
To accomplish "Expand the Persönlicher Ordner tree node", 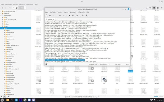I will pos(1,11).
